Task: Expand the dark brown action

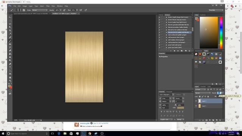Action: click(166, 17)
